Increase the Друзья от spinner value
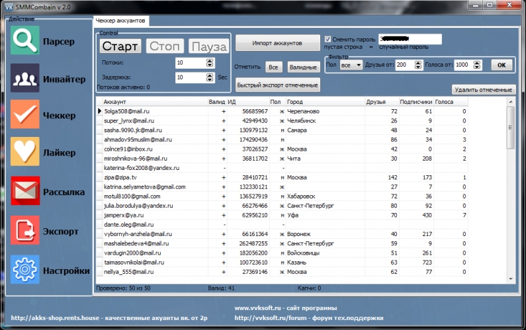Screen dimensions: 526x330 tap(418, 63)
